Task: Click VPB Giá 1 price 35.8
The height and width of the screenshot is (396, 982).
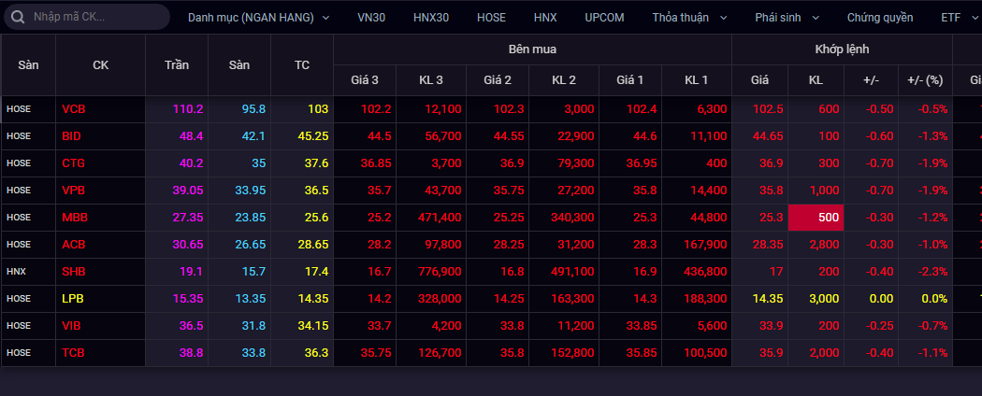Action: point(644,191)
